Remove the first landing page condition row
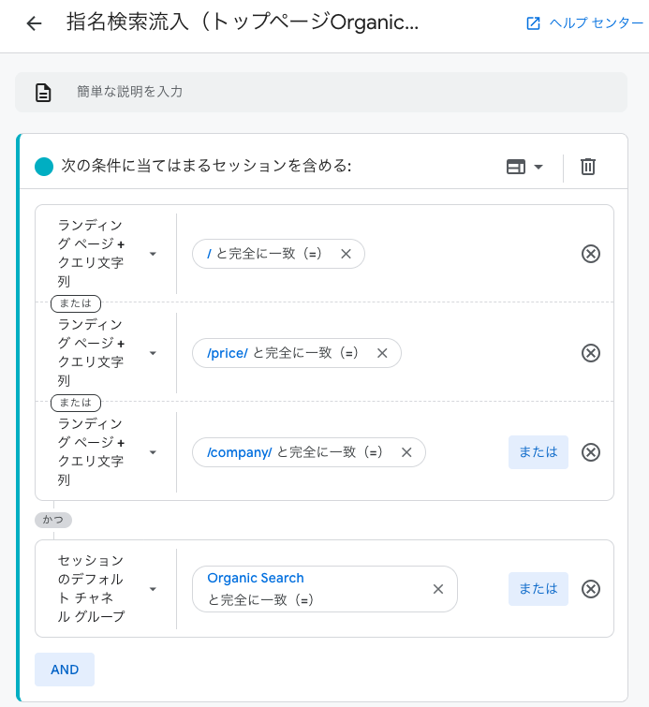The height and width of the screenshot is (707, 649). [591, 254]
